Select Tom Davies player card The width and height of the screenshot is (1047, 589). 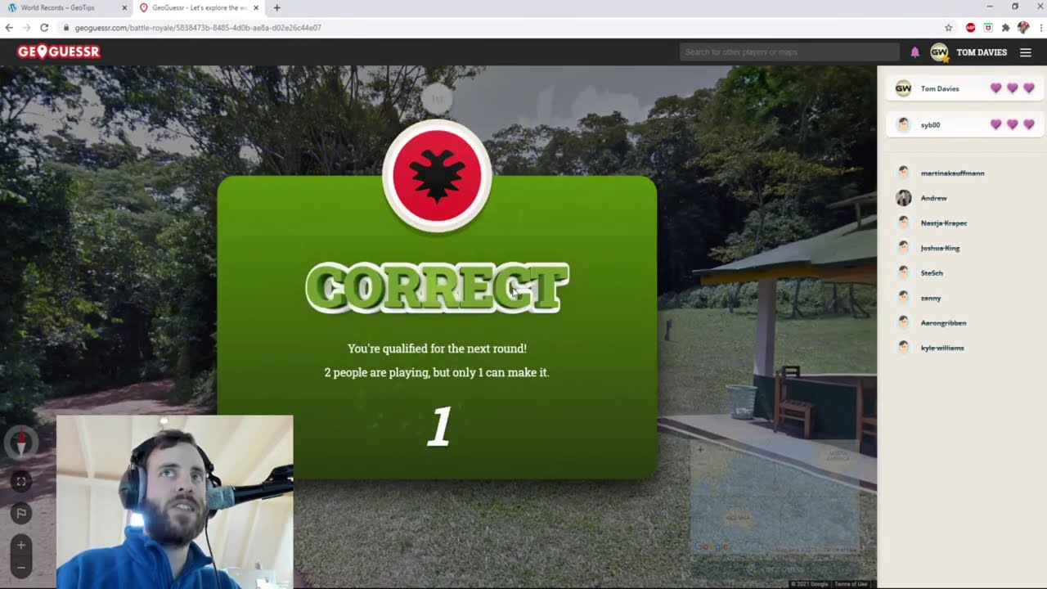pyautogui.click(x=964, y=88)
